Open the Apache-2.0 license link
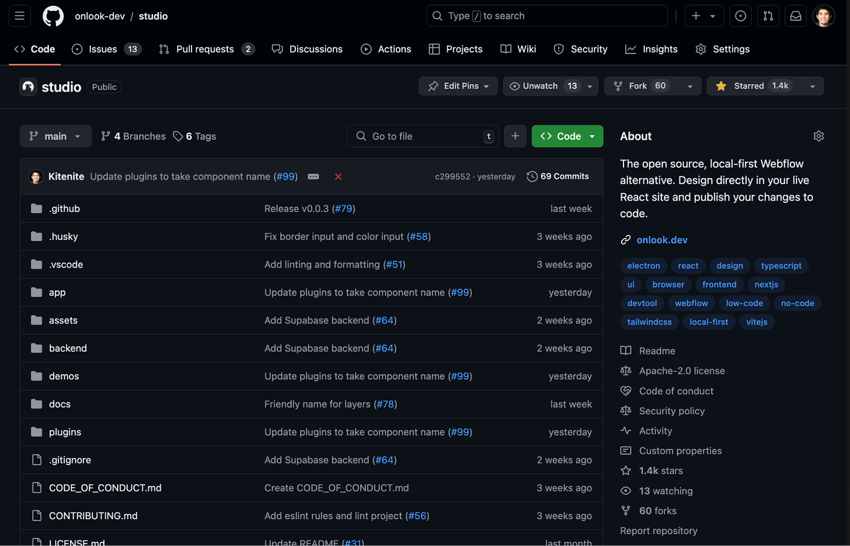 682,370
